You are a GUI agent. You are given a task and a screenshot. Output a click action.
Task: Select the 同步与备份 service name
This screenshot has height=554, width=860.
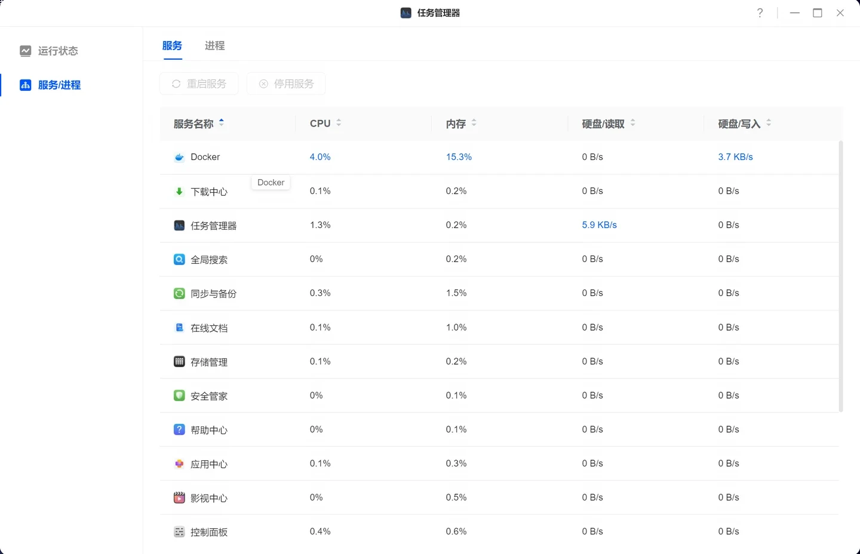click(214, 294)
